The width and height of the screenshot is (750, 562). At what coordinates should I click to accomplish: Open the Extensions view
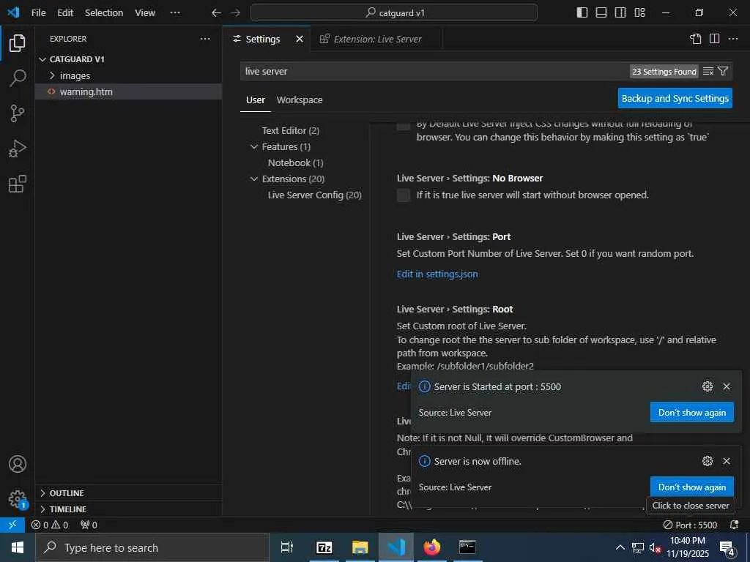(x=18, y=184)
